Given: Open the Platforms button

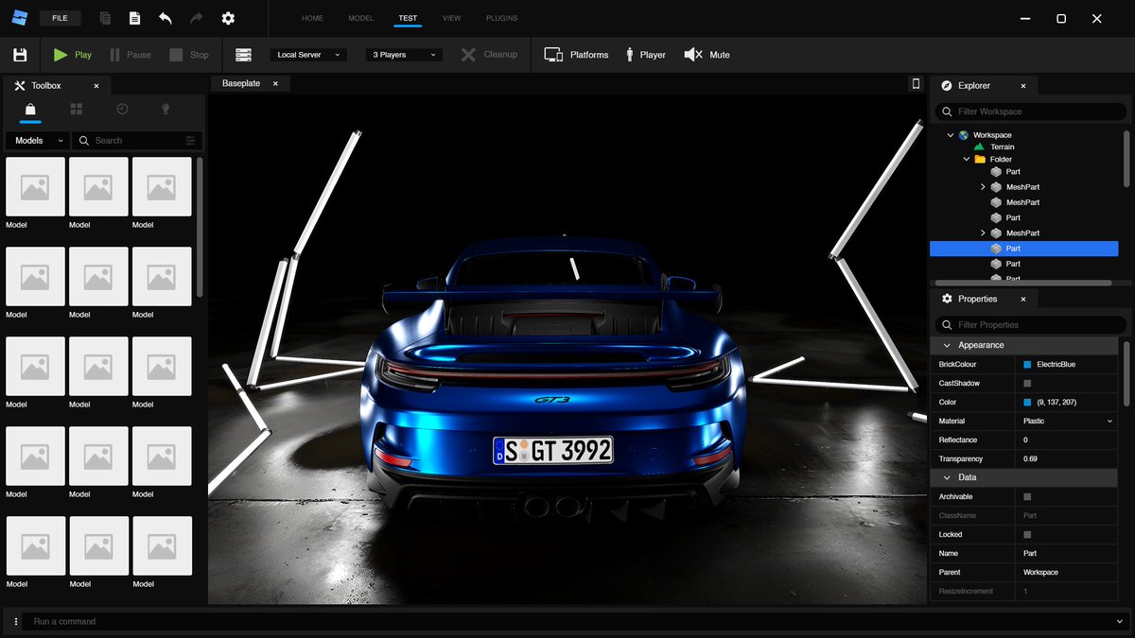Looking at the screenshot, I should pyautogui.click(x=577, y=55).
